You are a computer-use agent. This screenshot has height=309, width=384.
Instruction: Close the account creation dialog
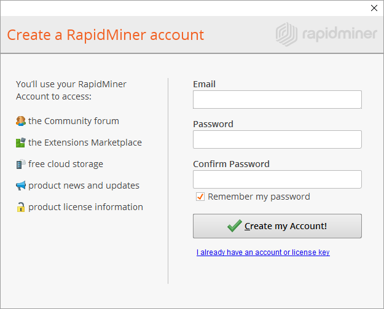[x=374, y=8]
